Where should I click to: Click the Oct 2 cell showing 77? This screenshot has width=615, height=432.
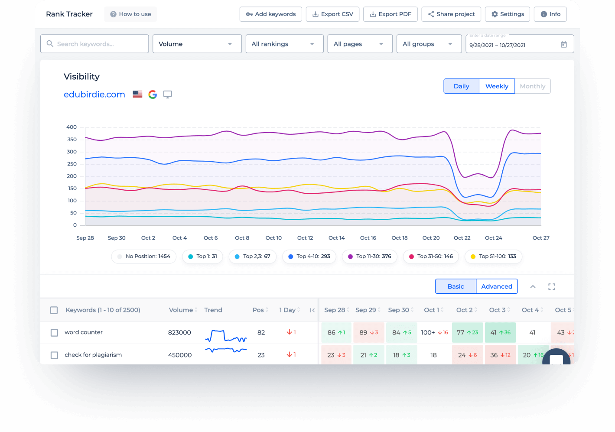click(x=468, y=332)
